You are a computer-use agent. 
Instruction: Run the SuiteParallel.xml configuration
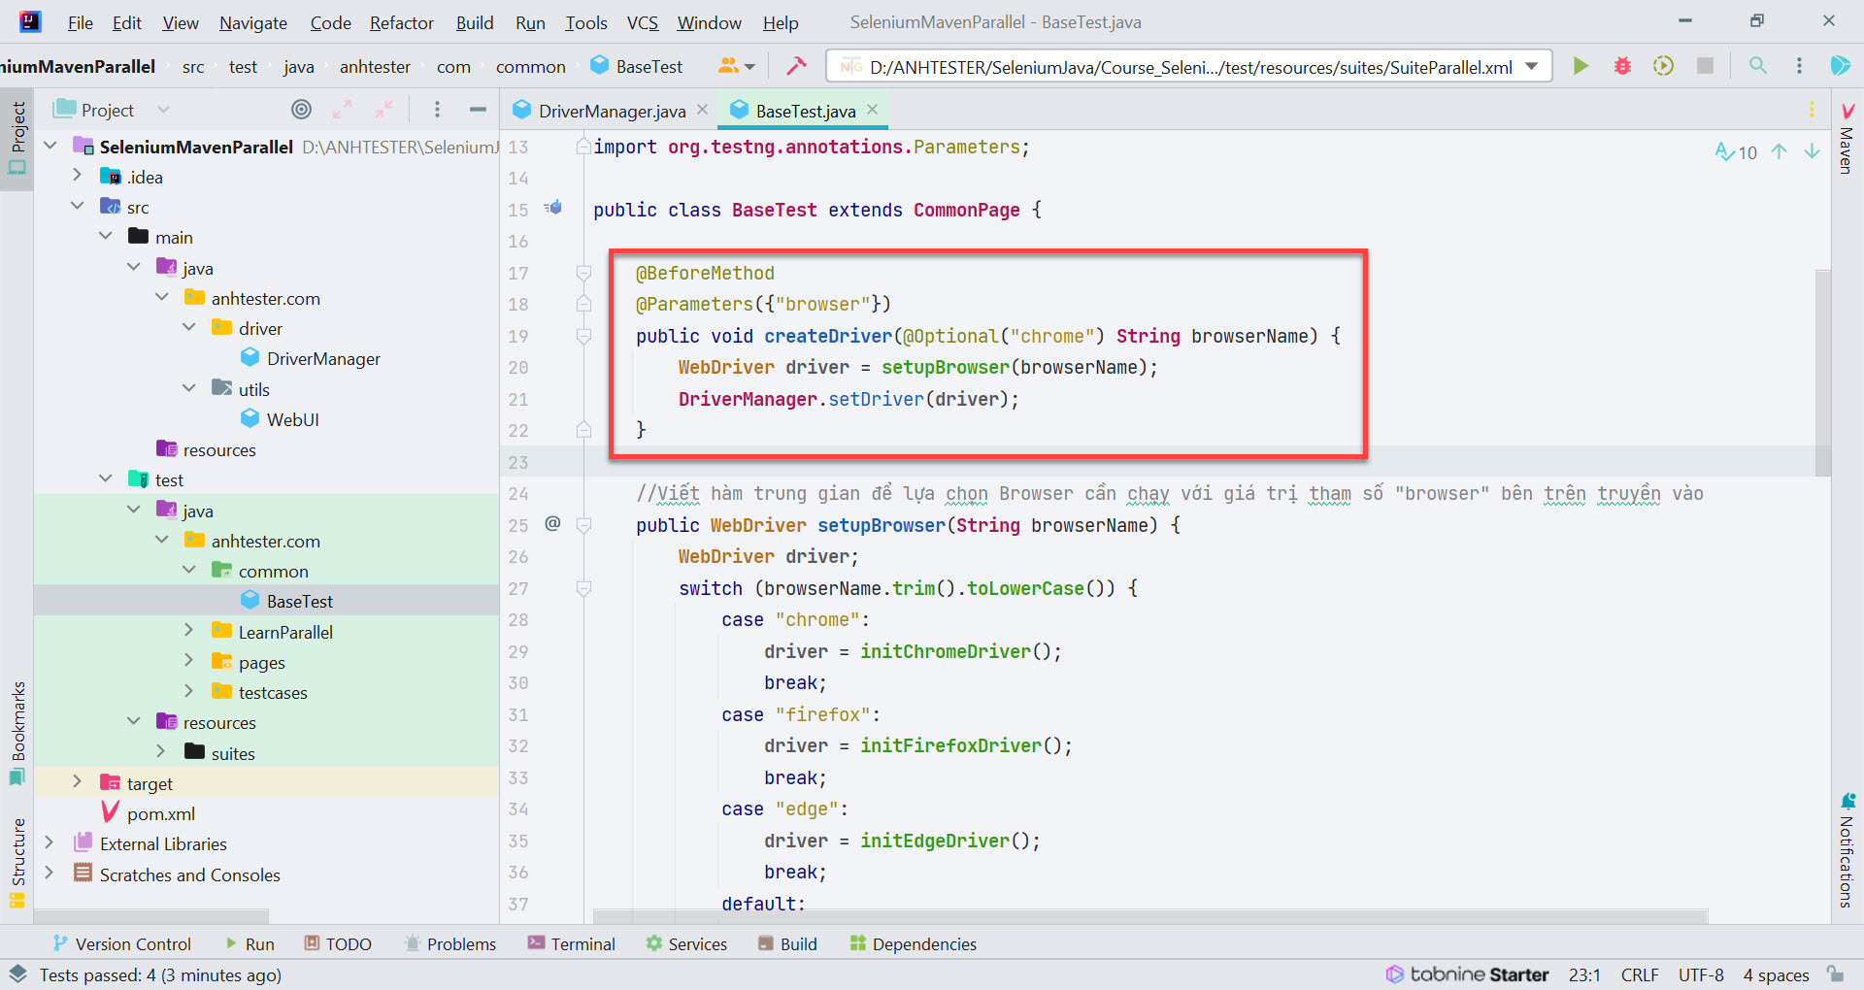pos(1581,66)
